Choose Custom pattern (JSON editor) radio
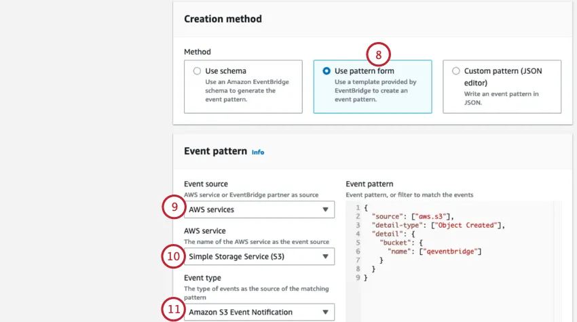Image resolution: width=577 pixels, height=322 pixels. pos(456,71)
